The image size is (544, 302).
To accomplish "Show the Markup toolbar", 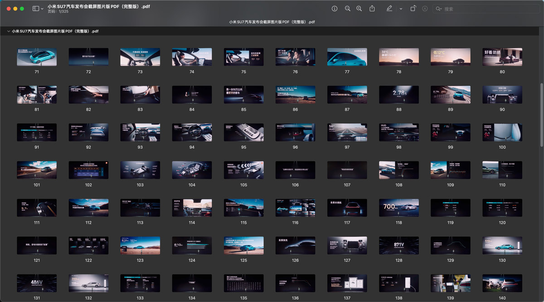I will tap(425, 9).
